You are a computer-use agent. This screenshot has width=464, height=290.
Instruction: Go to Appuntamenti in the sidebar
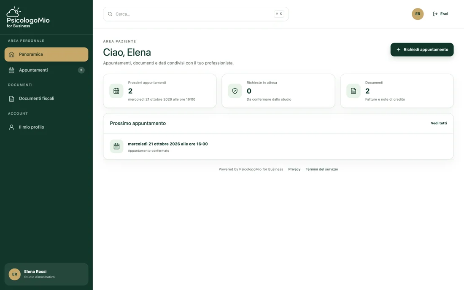tap(46, 70)
